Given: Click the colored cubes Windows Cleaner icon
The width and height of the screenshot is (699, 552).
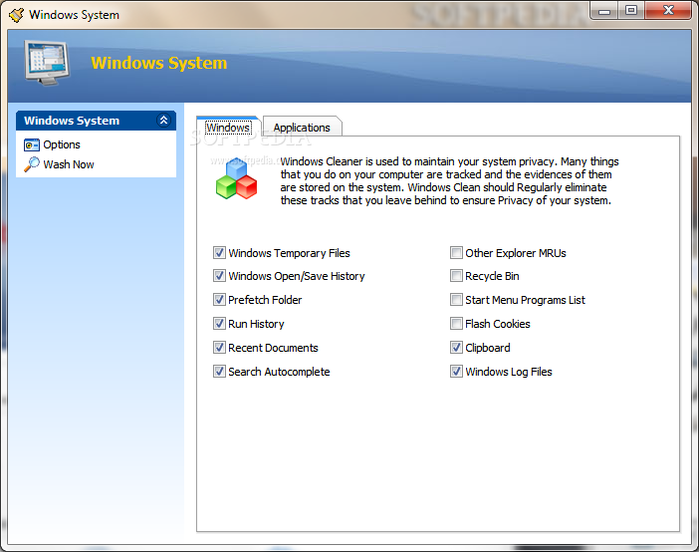Looking at the screenshot, I should click(x=236, y=179).
